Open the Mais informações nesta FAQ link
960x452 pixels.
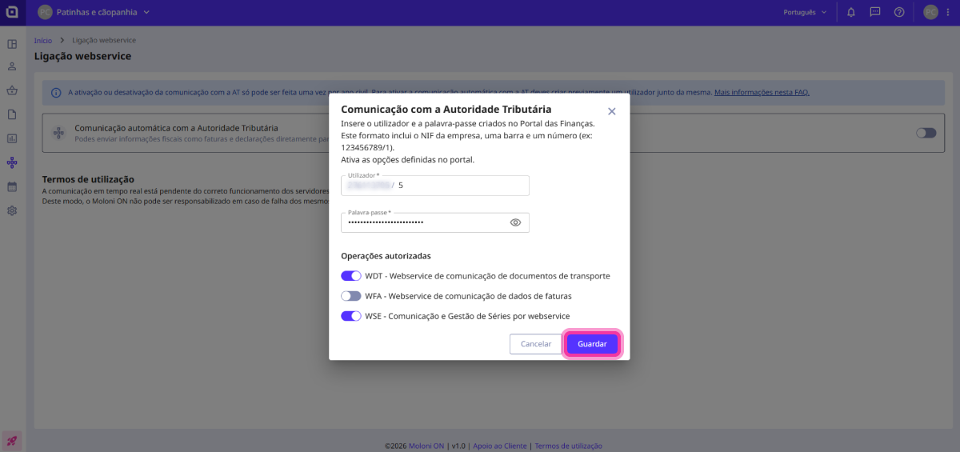(x=762, y=93)
